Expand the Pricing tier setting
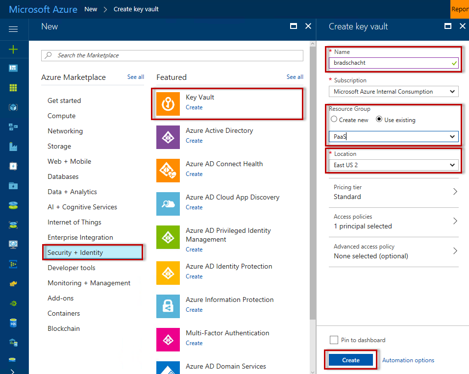 click(x=395, y=192)
